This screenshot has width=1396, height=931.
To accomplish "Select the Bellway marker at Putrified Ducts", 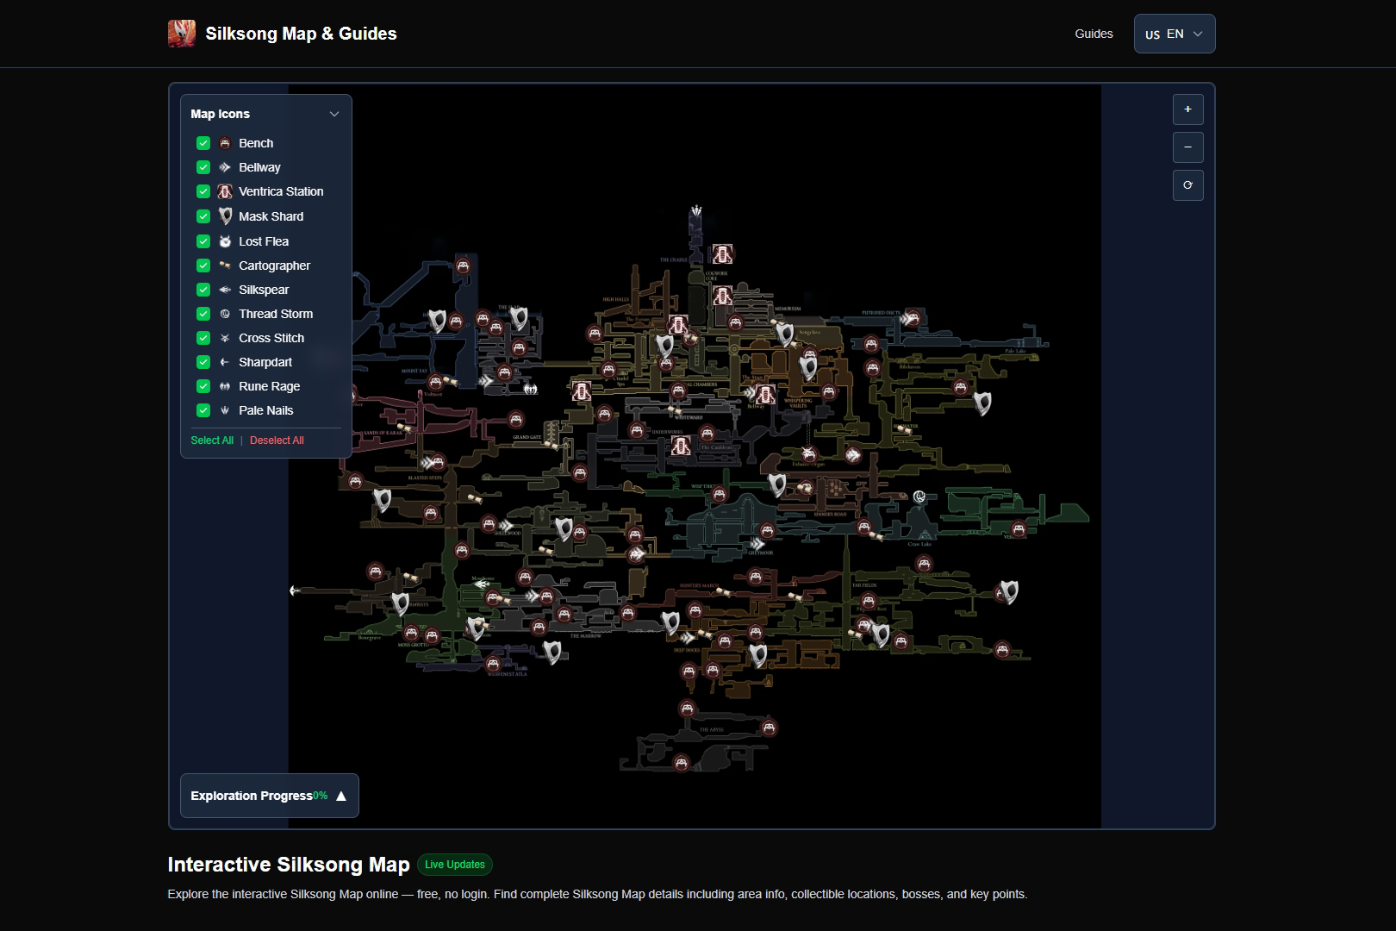I will (907, 319).
